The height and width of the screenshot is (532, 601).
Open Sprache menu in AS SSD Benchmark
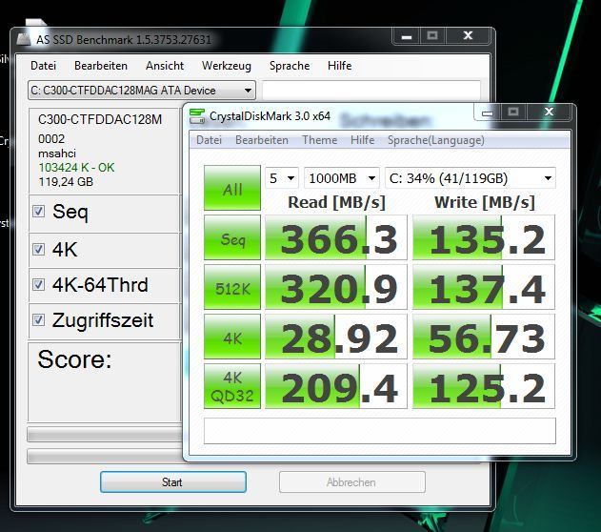(x=290, y=66)
